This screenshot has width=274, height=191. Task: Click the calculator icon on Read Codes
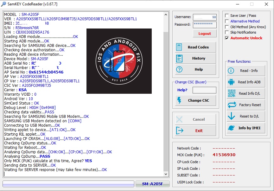tap(179, 47)
